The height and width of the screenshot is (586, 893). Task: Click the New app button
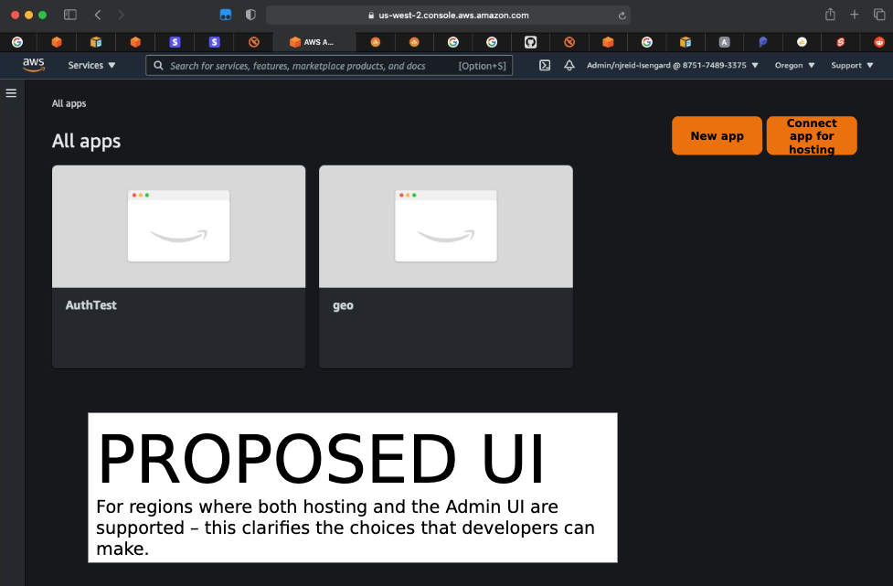coord(717,135)
